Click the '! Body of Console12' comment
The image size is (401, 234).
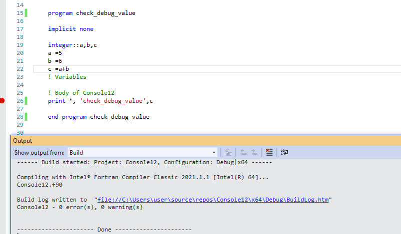[x=81, y=93]
